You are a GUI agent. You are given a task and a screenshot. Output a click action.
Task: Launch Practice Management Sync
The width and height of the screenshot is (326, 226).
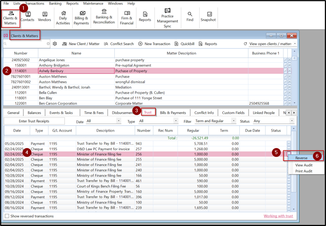167,18
